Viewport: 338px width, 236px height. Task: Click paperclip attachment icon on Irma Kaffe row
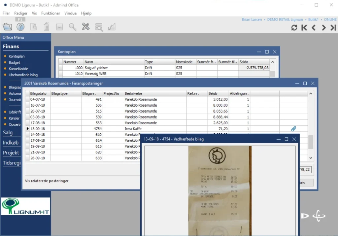tap(293, 129)
